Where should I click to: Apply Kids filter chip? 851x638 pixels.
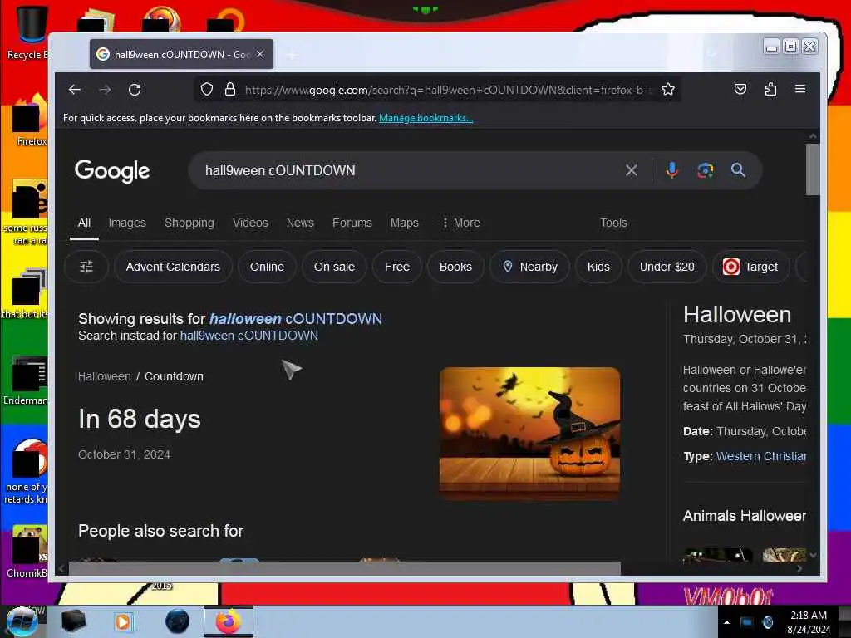click(x=598, y=267)
